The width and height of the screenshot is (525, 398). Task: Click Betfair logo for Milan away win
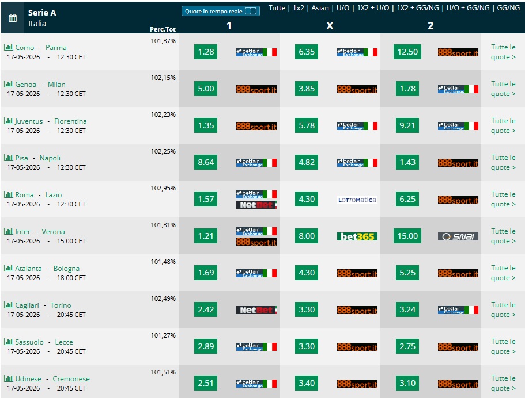458,89
